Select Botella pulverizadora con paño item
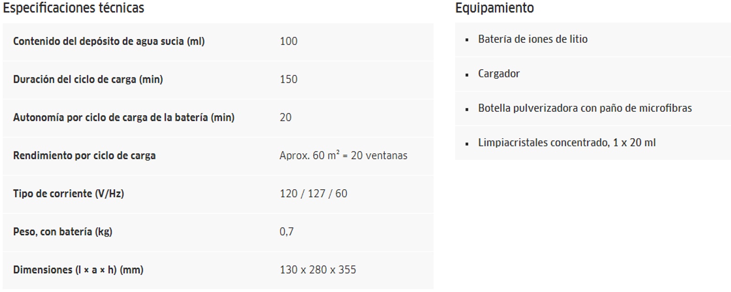Image resolution: width=731 pixels, height=292 pixels. [x=585, y=109]
